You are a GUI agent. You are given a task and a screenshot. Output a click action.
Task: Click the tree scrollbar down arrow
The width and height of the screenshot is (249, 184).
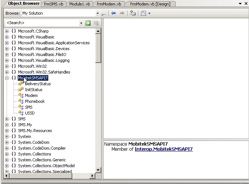point(98,170)
